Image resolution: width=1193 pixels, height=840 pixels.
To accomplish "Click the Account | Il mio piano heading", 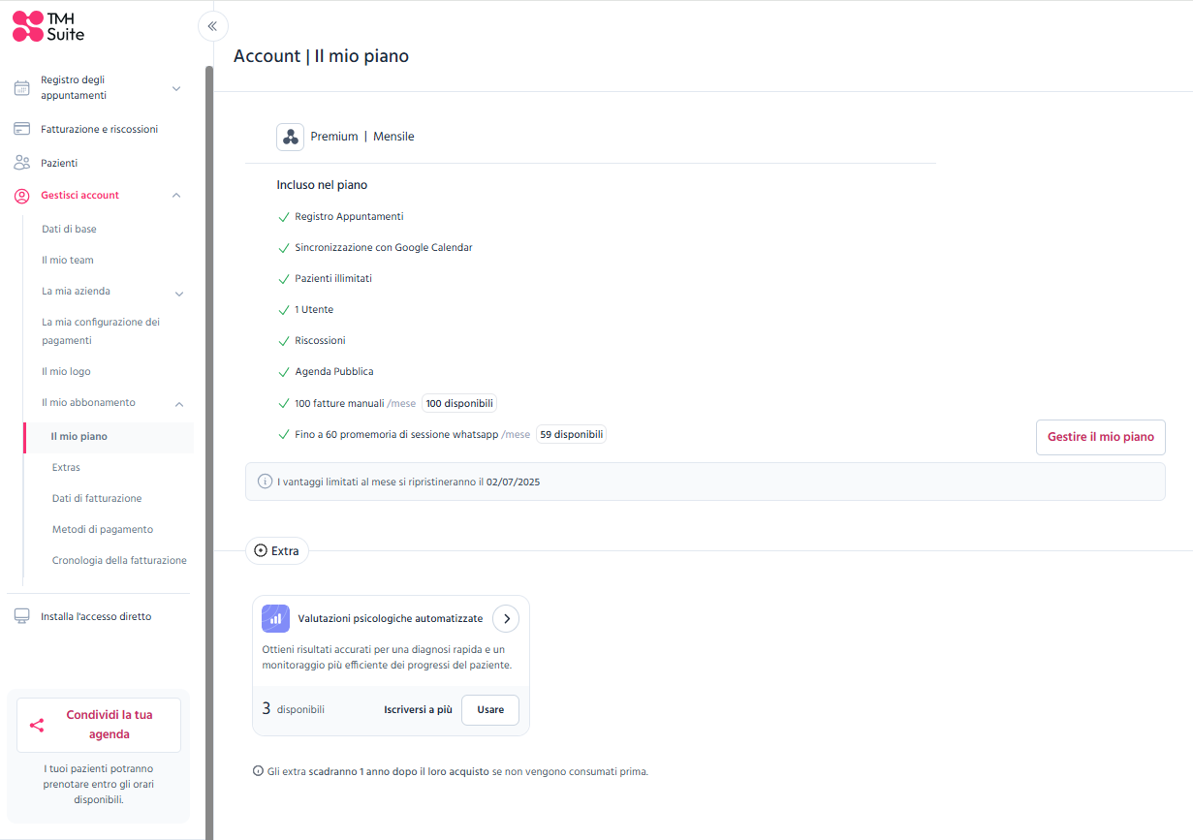I will 321,56.
